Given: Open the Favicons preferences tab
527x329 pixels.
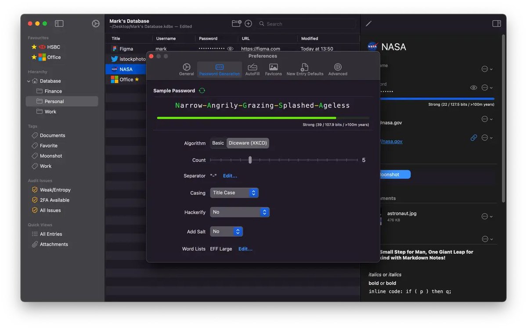Looking at the screenshot, I should (x=274, y=69).
